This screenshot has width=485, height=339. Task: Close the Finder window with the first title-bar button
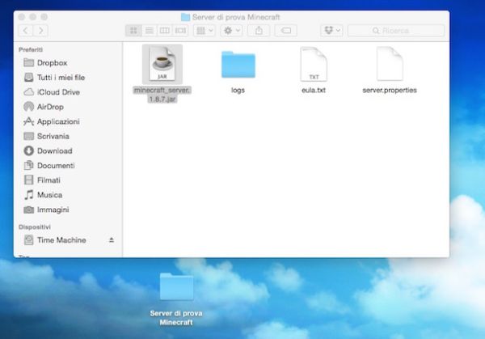[22, 17]
